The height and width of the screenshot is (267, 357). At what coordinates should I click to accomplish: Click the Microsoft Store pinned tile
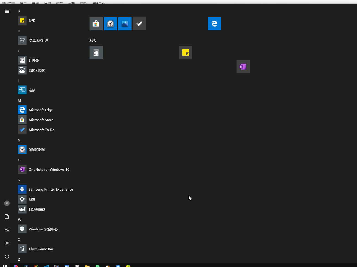pyautogui.click(x=96, y=24)
